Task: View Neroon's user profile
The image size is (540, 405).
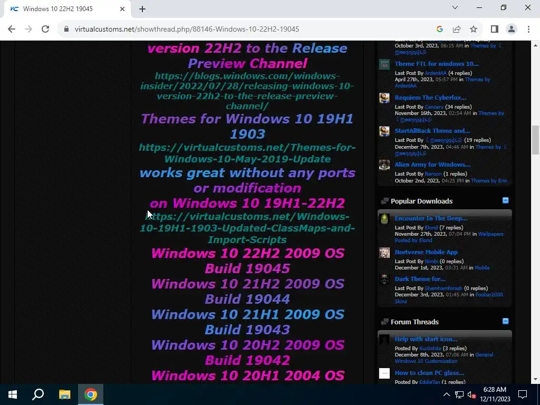Action: coord(433,174)
